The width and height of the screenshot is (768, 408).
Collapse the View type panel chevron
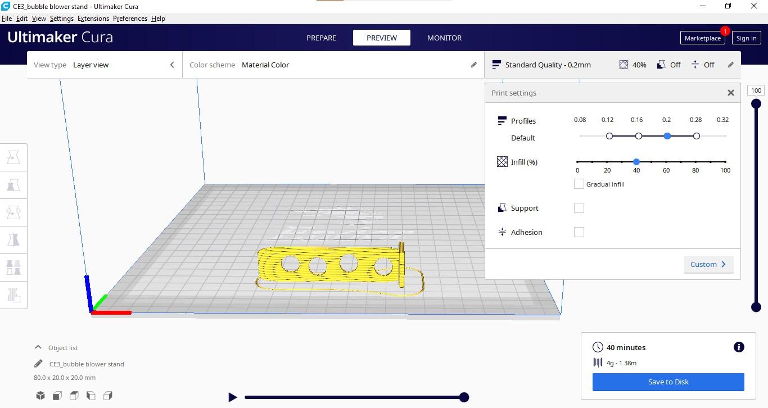coord(172,65)
